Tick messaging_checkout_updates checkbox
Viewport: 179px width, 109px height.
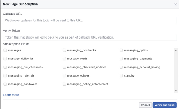(x=64, y=67)
